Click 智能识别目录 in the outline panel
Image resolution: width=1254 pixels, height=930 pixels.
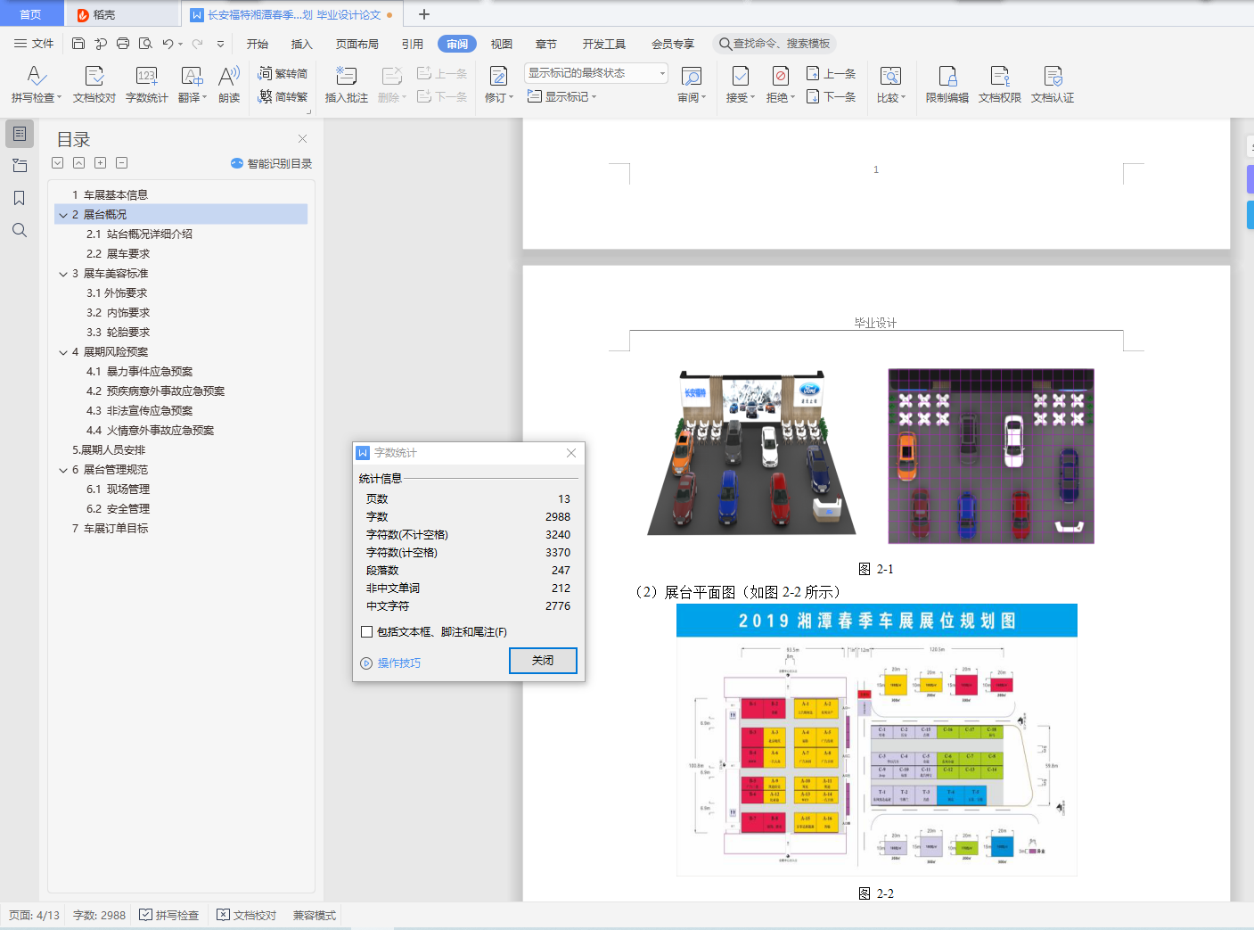272,163
